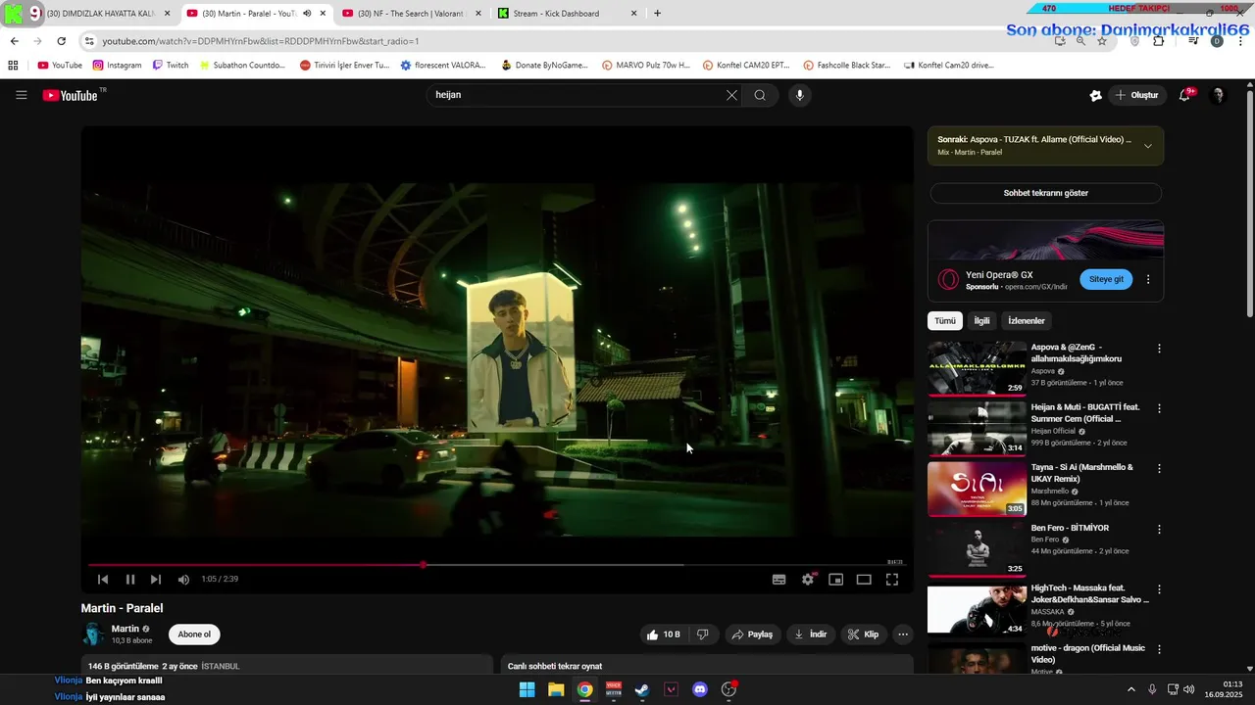Image resolution: width=1255 pixels, height=705 pixels.
Task: Open the Instagram bookmark
Action: click(117, 66)
